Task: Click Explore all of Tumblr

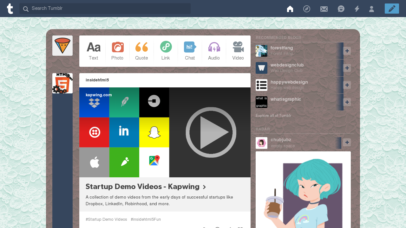Action: pos(273,116)
